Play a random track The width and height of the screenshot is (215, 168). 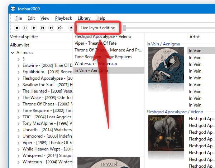point(60,28)
